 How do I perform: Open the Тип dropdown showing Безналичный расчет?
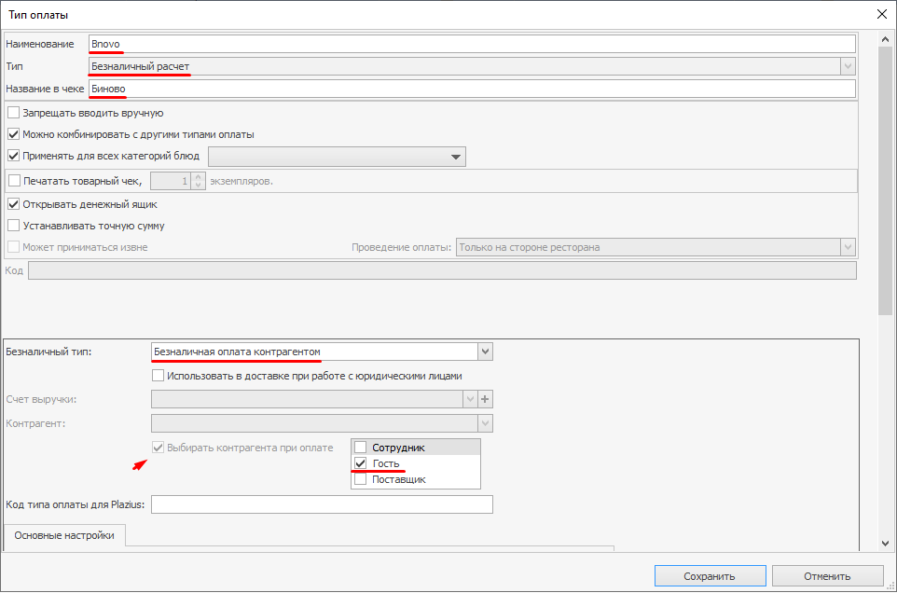coord(848,66)
